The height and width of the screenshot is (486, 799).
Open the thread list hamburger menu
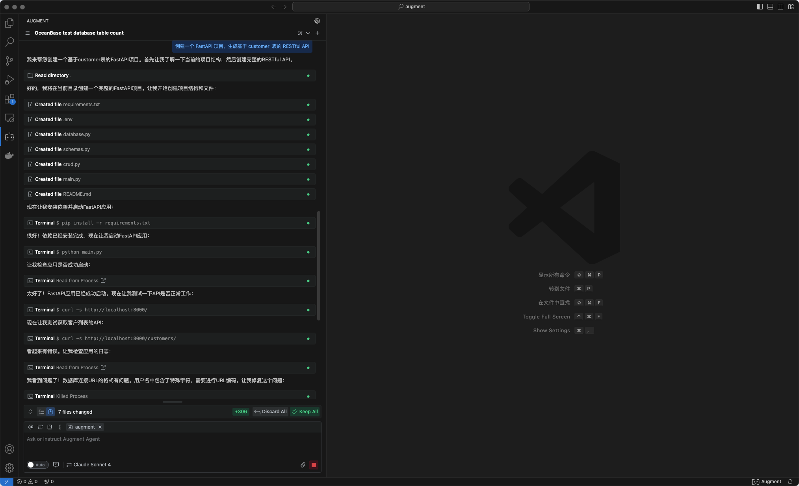point(28,33)
